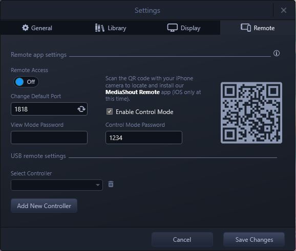296x251 pixels.
Task: Close the Settings dialog with X
Action: [x=284, y=10]
